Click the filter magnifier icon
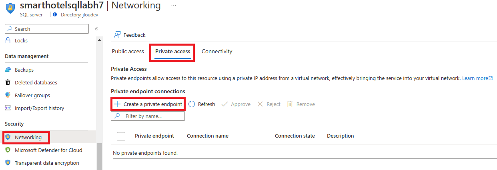This screenshot has width=497, height=170. (x=117, y=116)
